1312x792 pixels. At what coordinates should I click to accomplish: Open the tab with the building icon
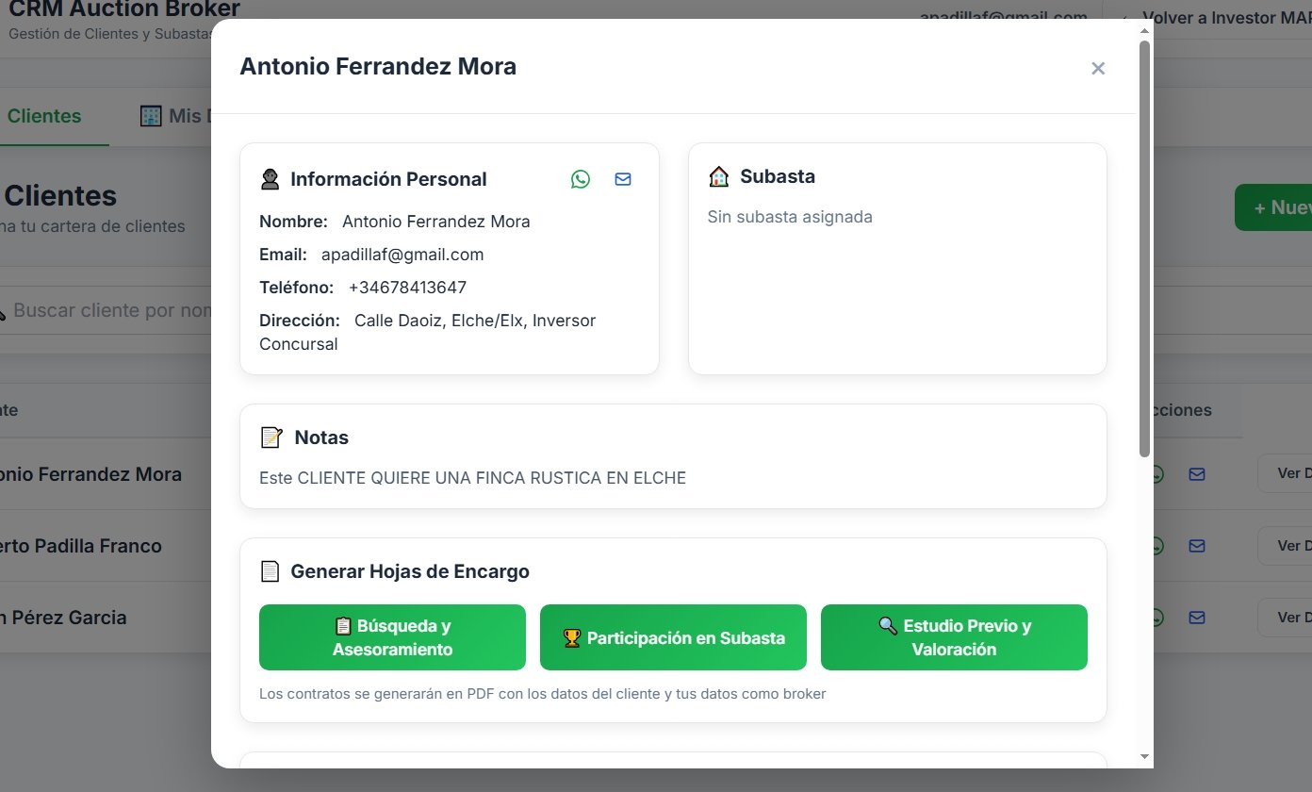point(170,116)
